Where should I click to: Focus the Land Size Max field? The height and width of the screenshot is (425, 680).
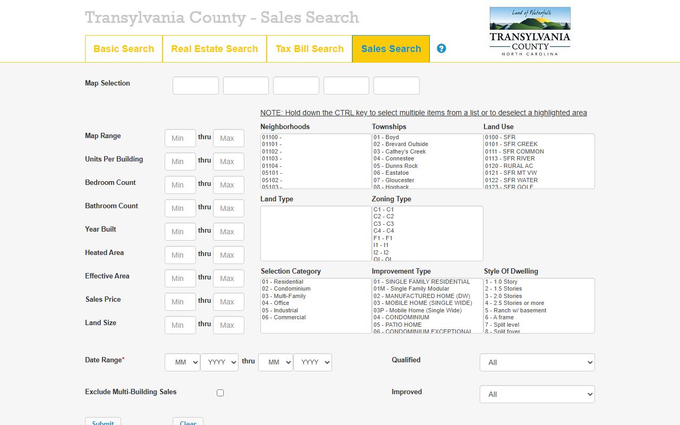[x=228, y=325]
